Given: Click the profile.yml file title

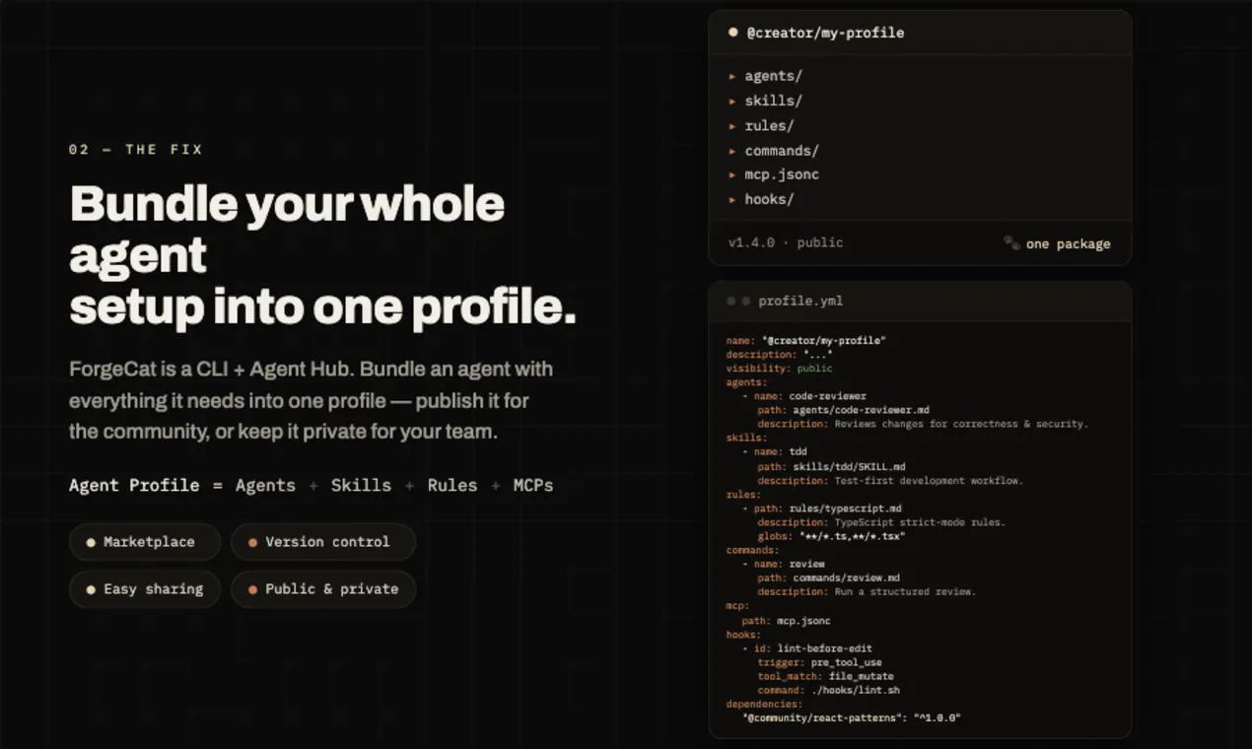Looking at the screenshot, I should [800, 301].
